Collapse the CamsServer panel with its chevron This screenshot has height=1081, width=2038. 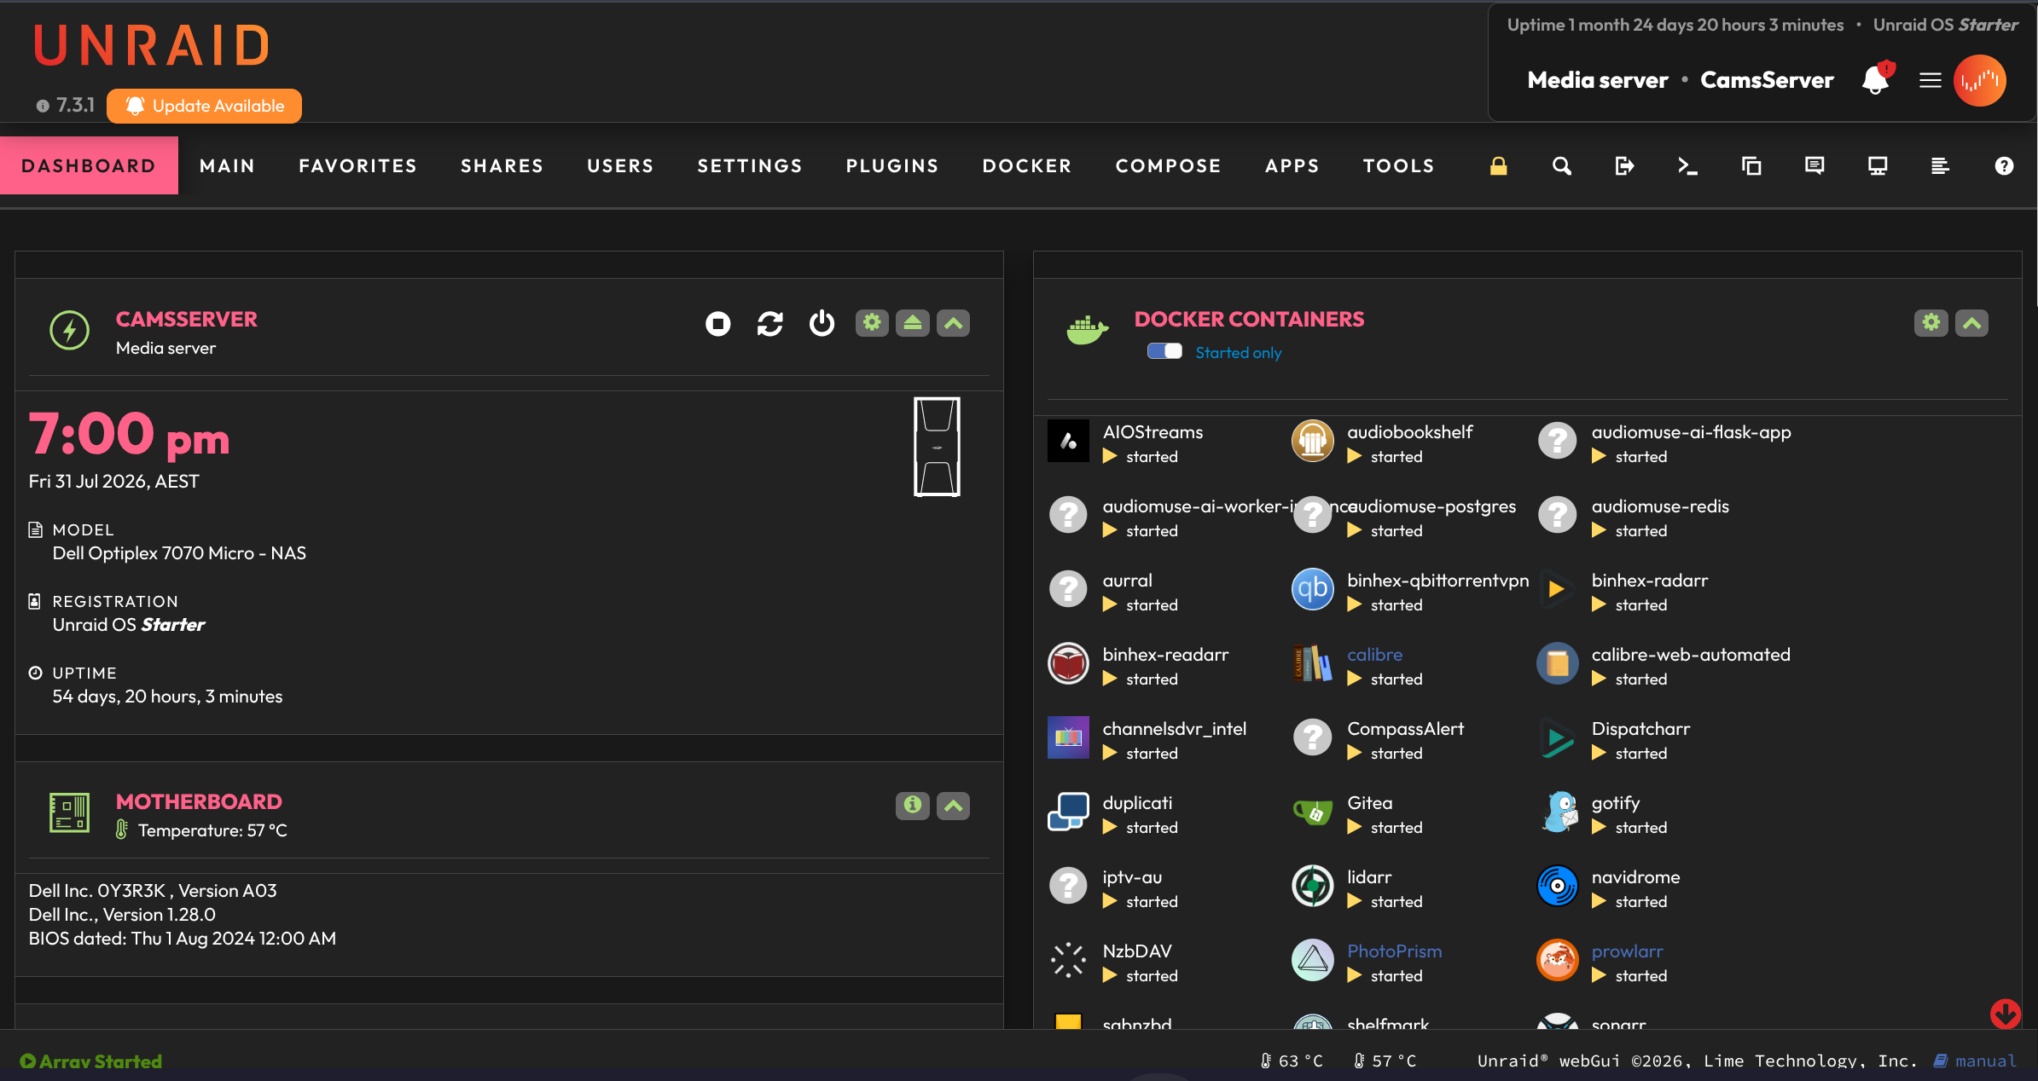954,323
